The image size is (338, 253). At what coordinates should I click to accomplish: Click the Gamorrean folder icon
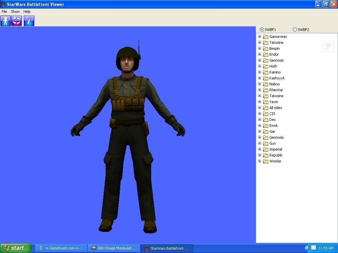(x=266, y=37)
